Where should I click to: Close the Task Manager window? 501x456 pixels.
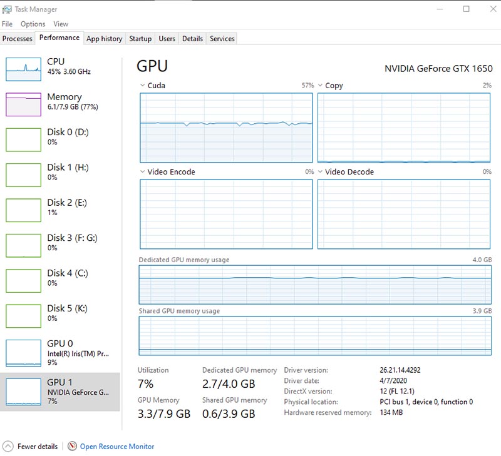pos(493,9)
